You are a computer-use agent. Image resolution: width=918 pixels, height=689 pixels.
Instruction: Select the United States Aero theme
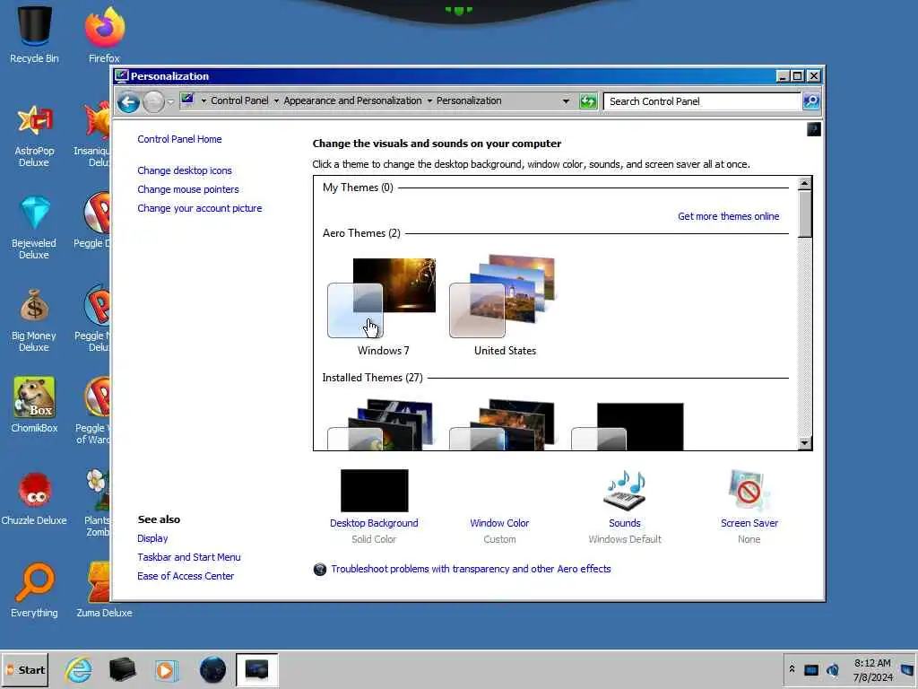pyautogui.click(x=505, y=306)
